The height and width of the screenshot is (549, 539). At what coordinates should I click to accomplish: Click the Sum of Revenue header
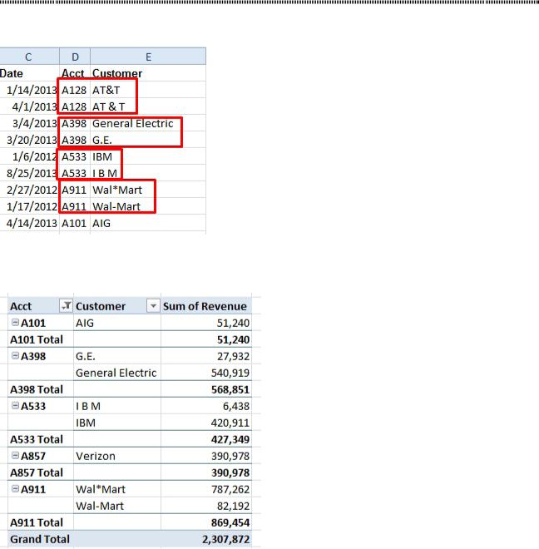point(206,306)
